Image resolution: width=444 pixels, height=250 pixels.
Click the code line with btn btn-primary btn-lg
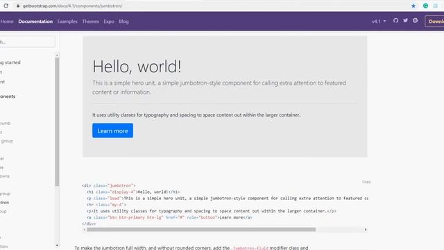click(169, 217)
